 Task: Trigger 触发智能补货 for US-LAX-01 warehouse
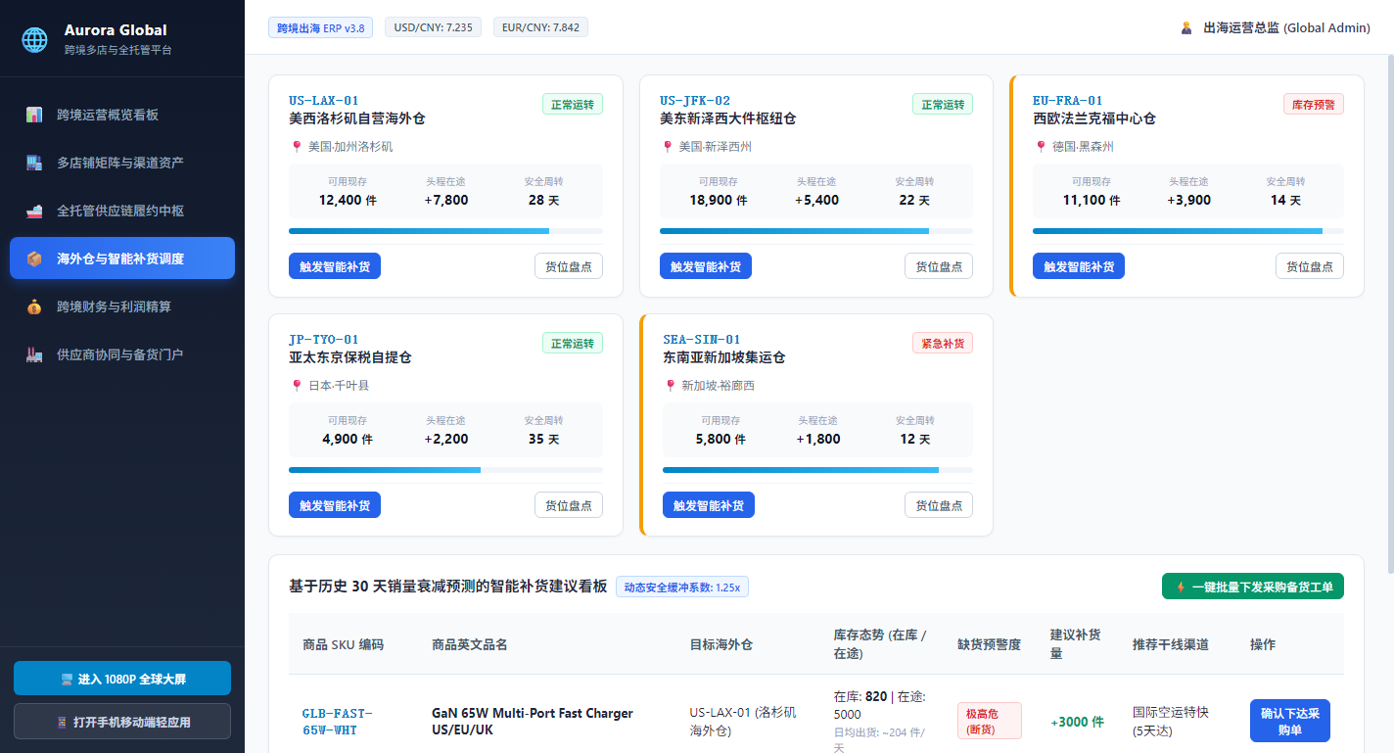[x=335, y=266]
